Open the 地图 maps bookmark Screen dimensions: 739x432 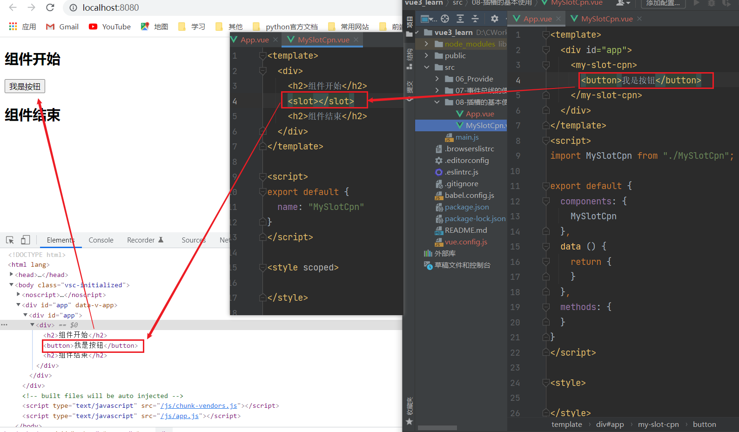click(x=155, y=27)
